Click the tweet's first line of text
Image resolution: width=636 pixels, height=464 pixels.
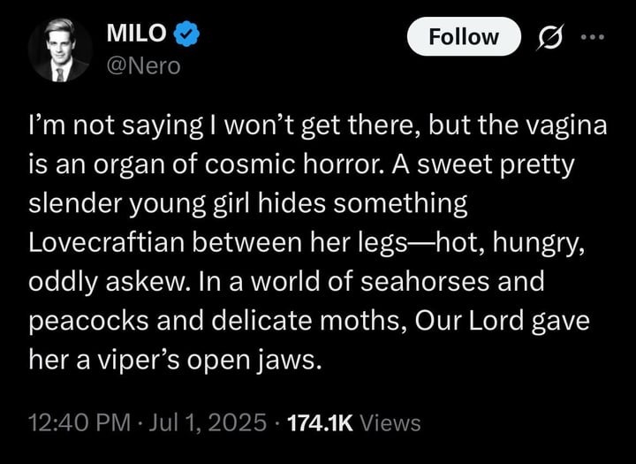coord(318,126)
